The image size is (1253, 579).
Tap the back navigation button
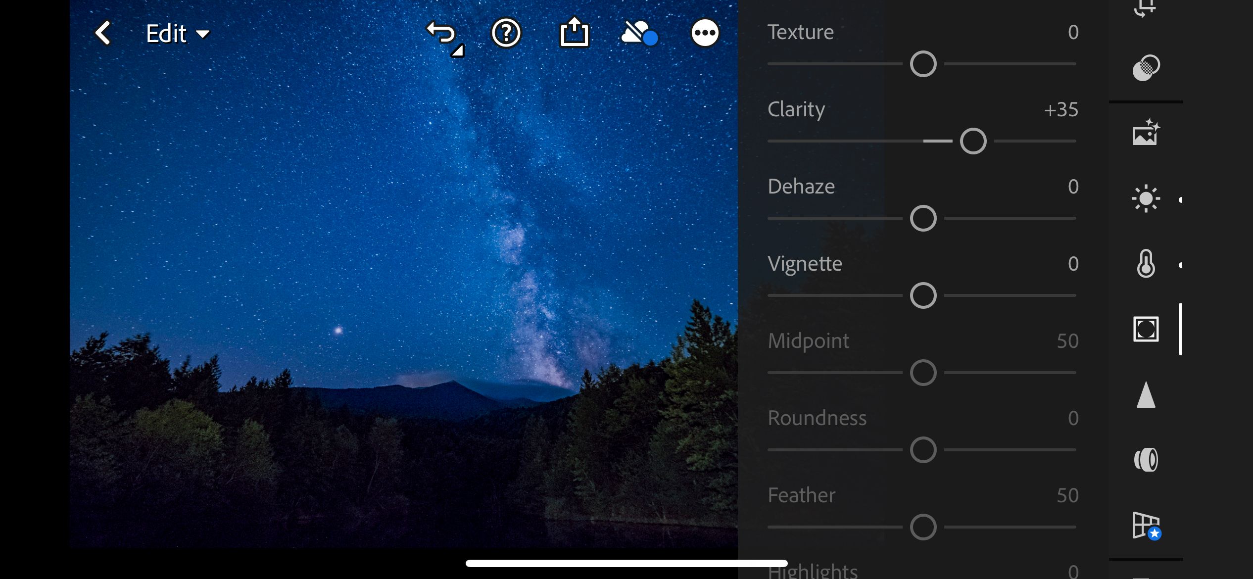pos(102,33)
